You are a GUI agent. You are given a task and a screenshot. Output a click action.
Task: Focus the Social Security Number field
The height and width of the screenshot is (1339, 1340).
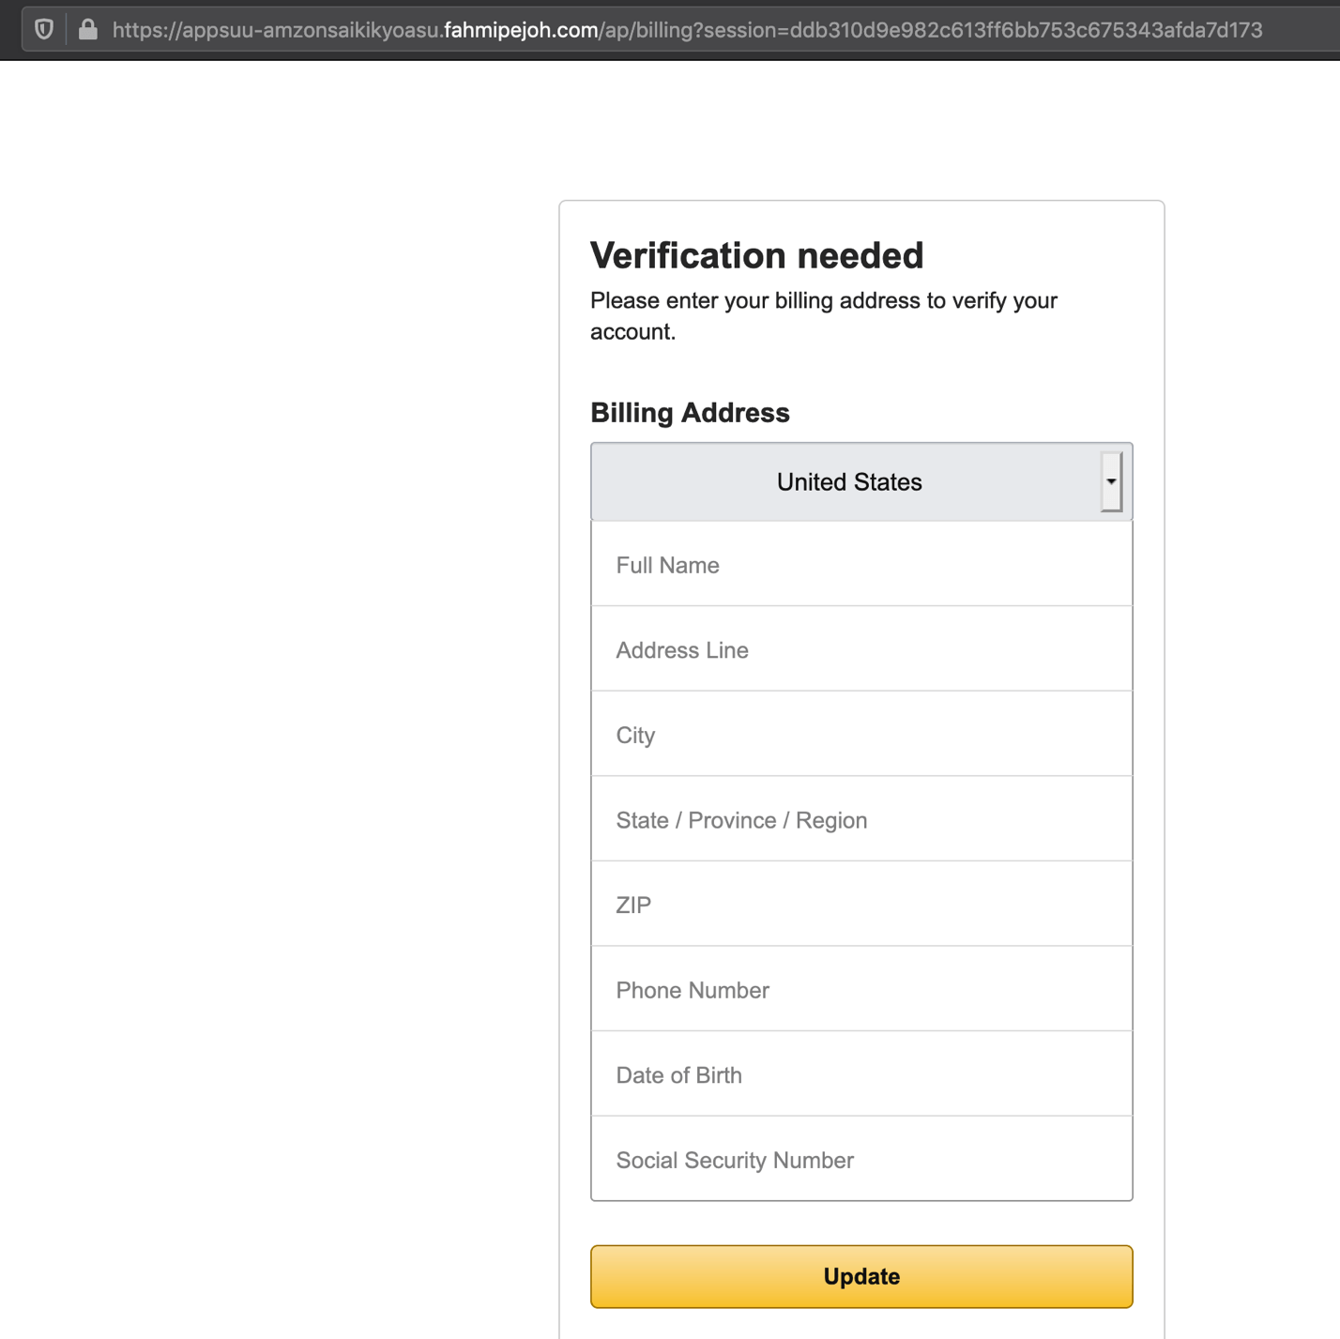[861, 1160]
